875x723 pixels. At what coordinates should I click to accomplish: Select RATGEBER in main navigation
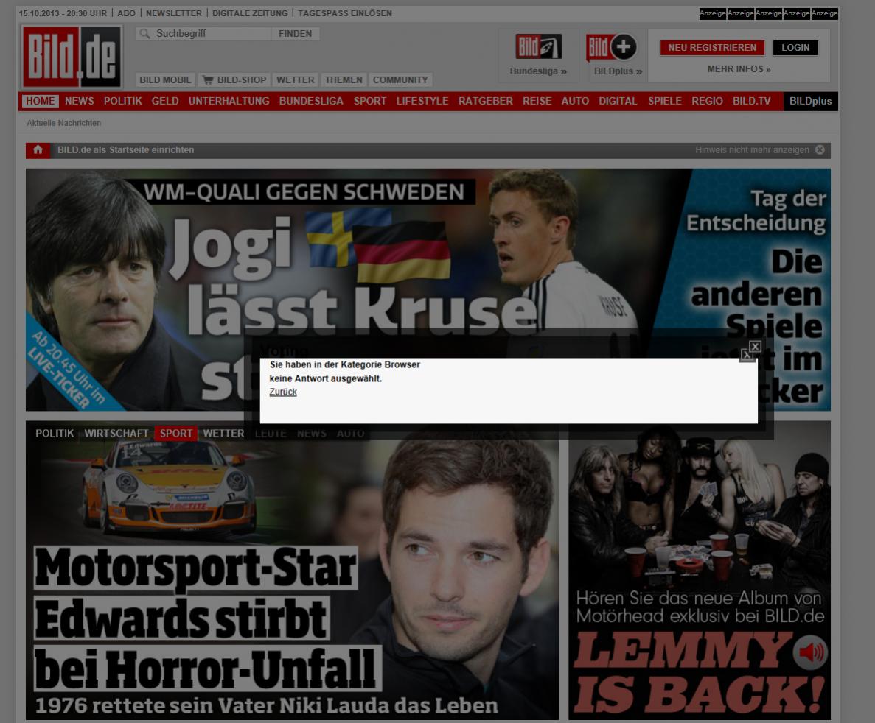pos(486,101)
